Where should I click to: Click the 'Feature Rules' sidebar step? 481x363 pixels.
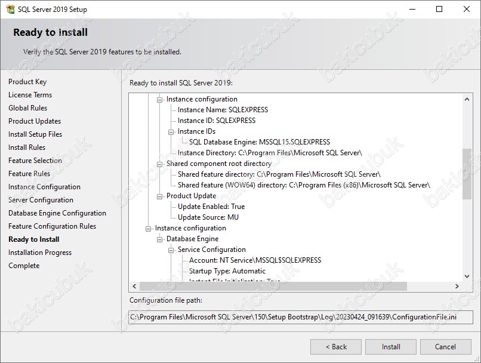click(29, 174)
